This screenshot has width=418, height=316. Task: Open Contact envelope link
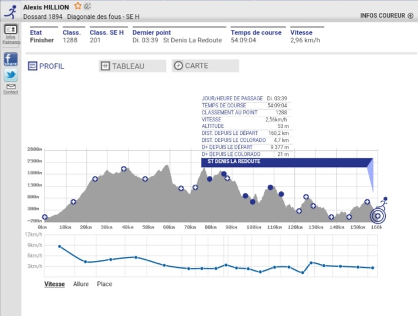[x=11, y=89]
